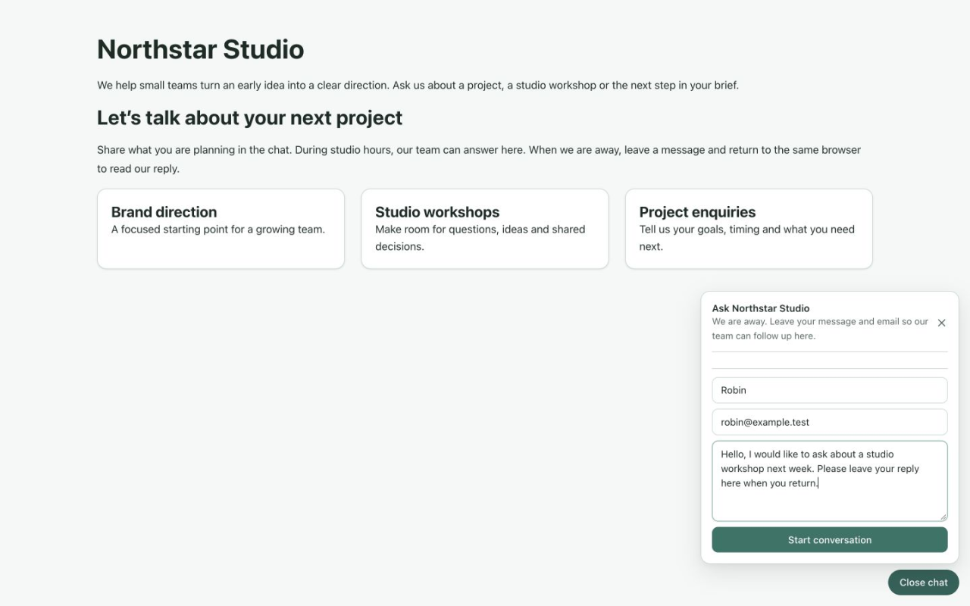
Task: Click the "Let's talk about your next project" heading
Action: click(249, 117)
